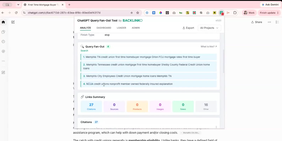Open ChatGPT home icon in sidebar
This screenshot has height=141, width=282.
(x=3, y=22)
